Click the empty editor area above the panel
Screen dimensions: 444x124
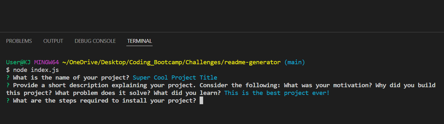pyautogui.click(x=222, y=16)
